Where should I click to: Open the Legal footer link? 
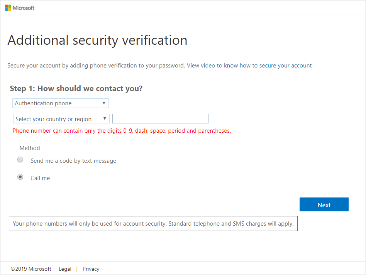click(65, 269)
